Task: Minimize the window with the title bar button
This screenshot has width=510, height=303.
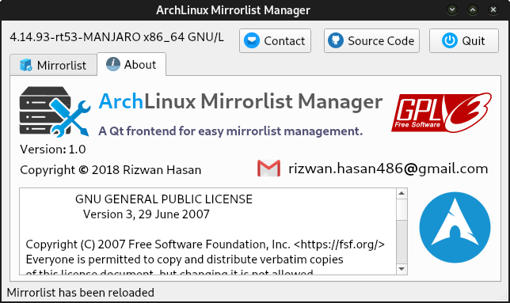Action: tap(451, 9)
